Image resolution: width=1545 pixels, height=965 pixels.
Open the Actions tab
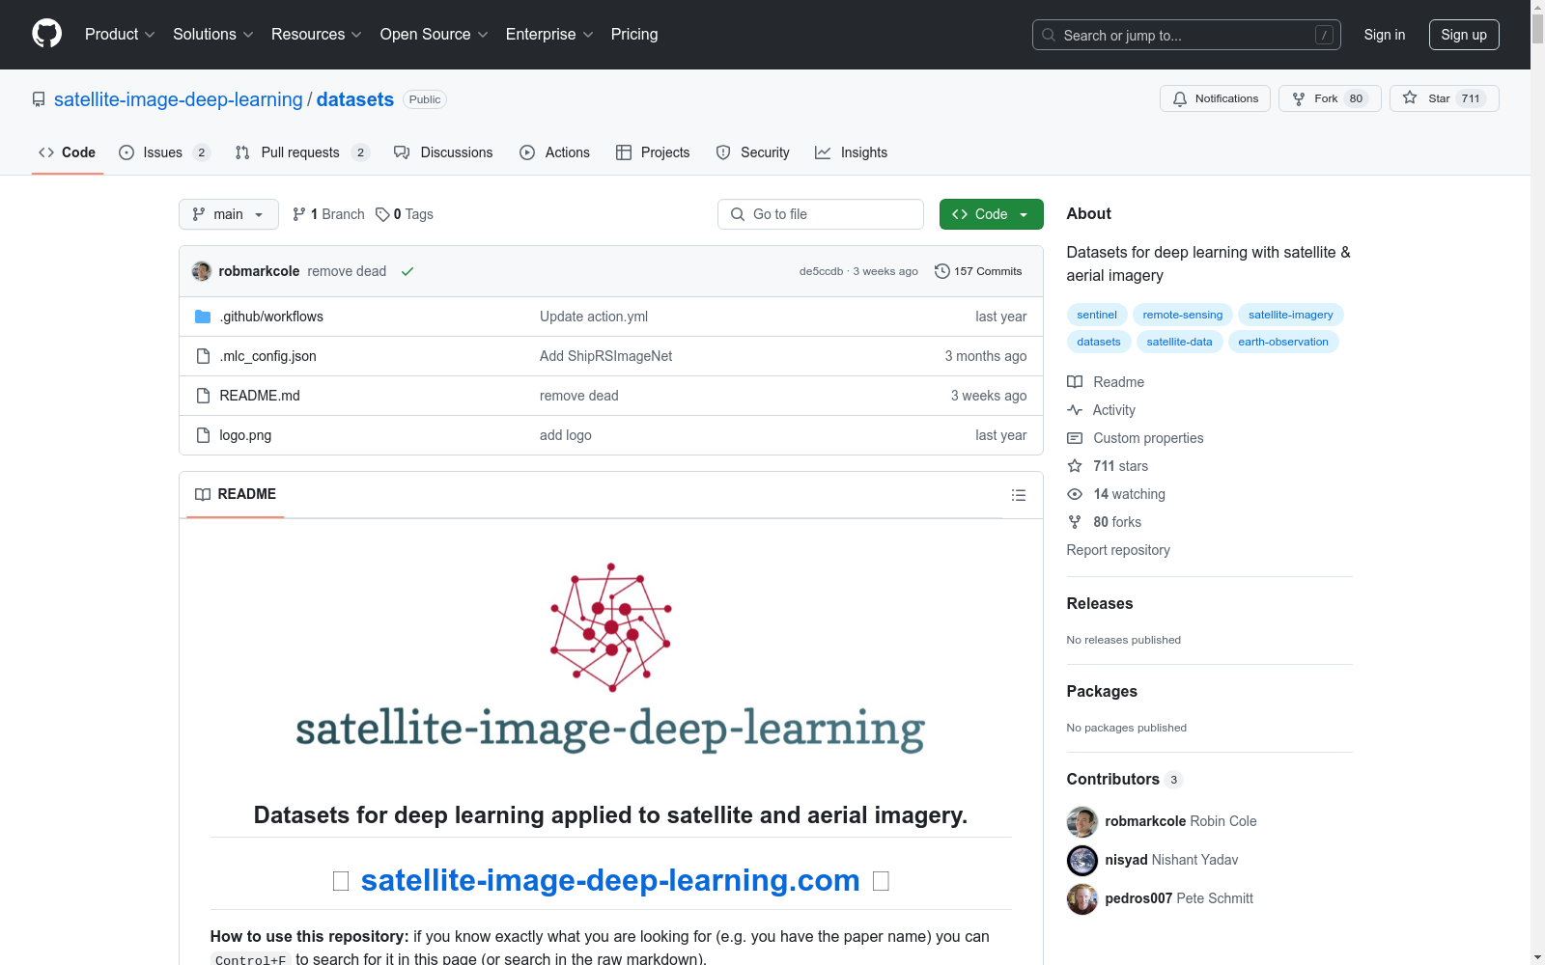tap(554, 152)
